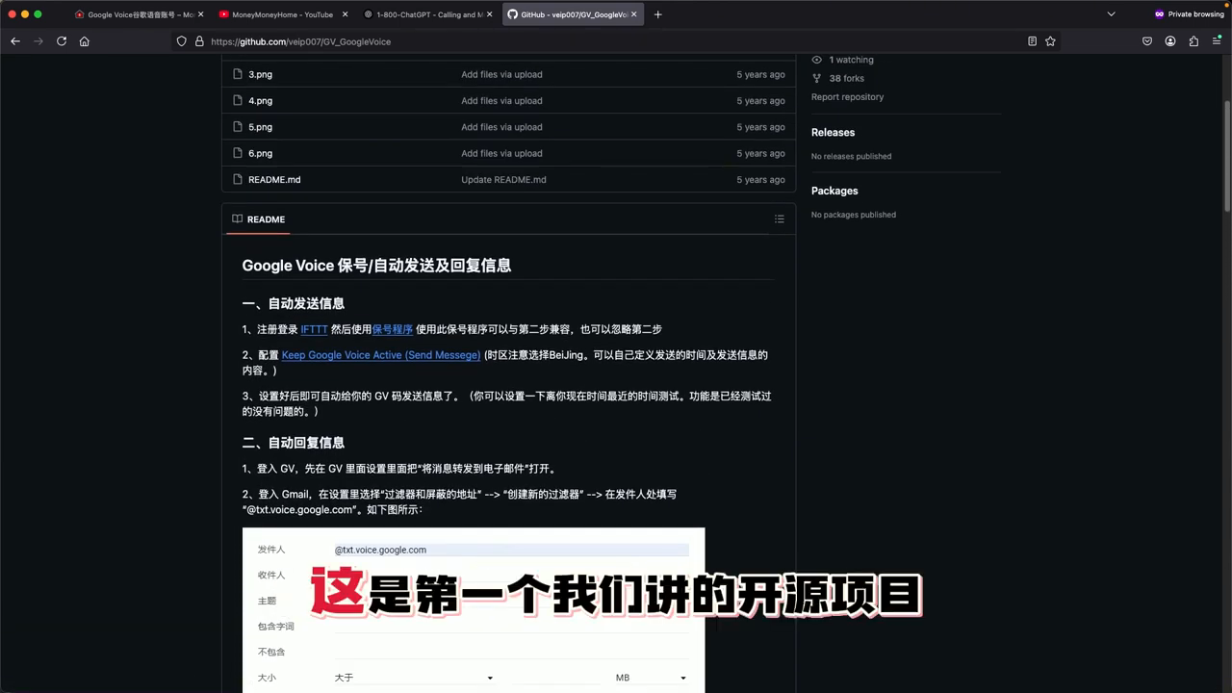Open the 3.png file link
The image size is (1232, 693).
[x=260, y=74]
